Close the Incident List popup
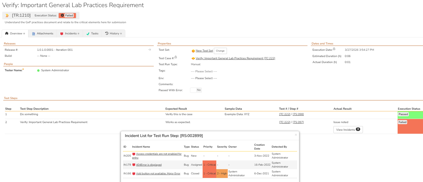Image resolution: width=423 pixels, height=182 pixels. click(296, 135)
